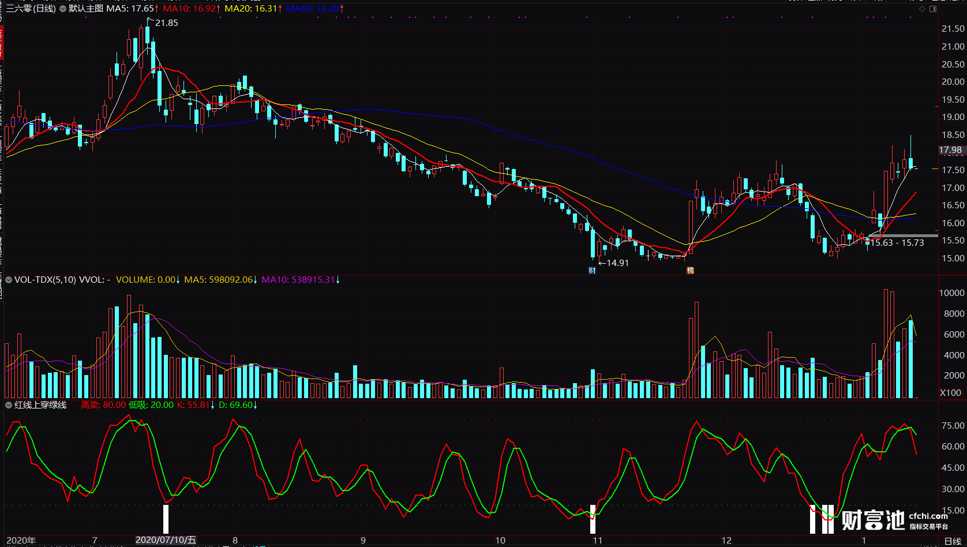Viewport: 967px width, 547px height.
Task: Click the volume MA10: 538915.31 readout
Action: [301, 280]
